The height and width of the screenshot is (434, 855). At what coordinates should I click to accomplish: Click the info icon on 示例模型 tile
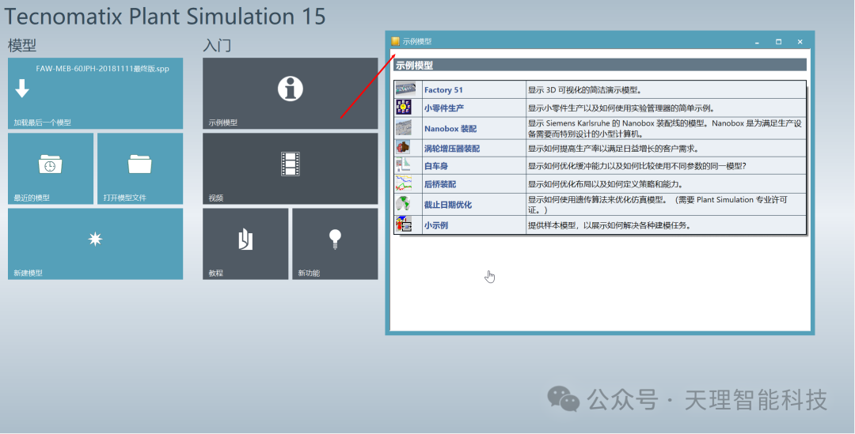coord(290,89)
